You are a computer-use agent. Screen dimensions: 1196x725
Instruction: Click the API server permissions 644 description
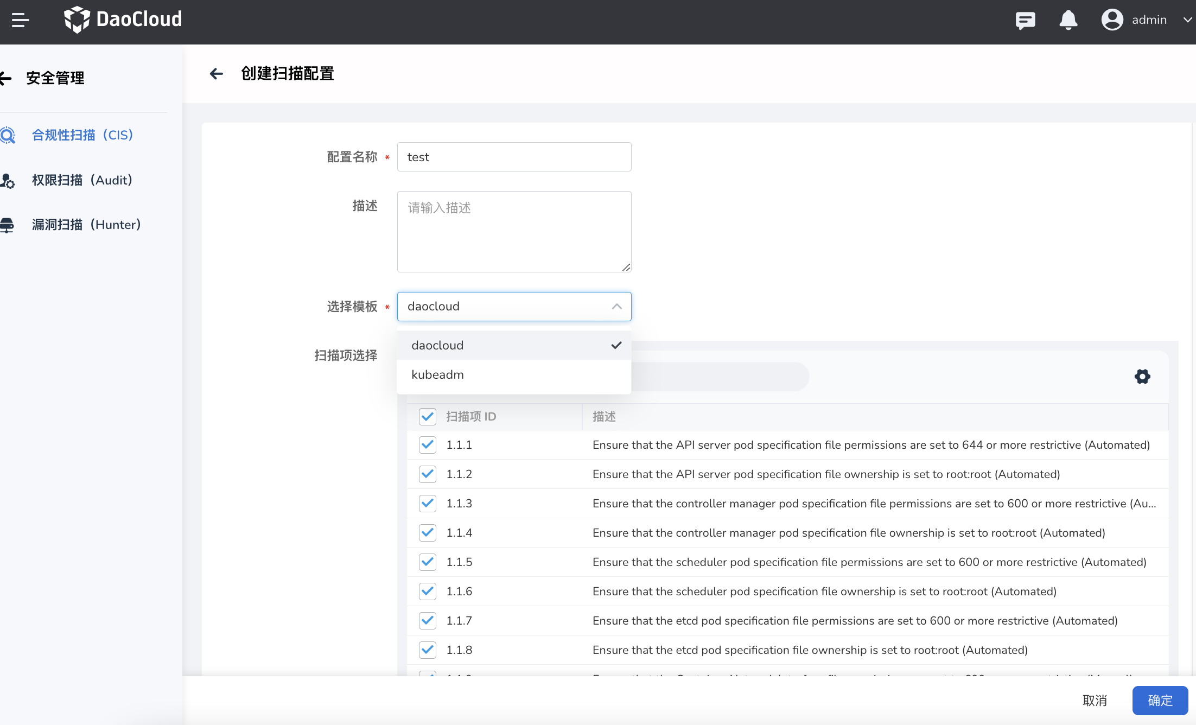pyautogui.click(x=871, y=445)
